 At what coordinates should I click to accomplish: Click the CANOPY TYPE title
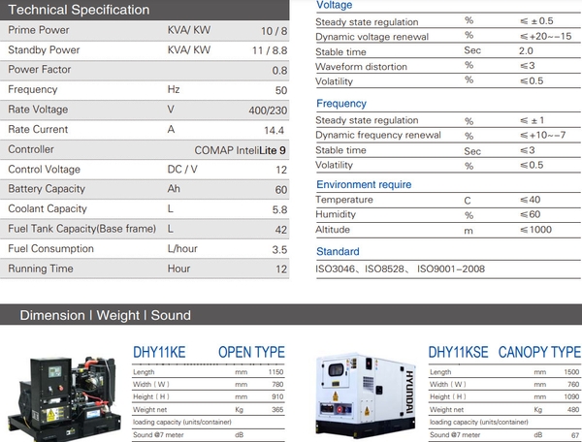[x=539, y=352]
